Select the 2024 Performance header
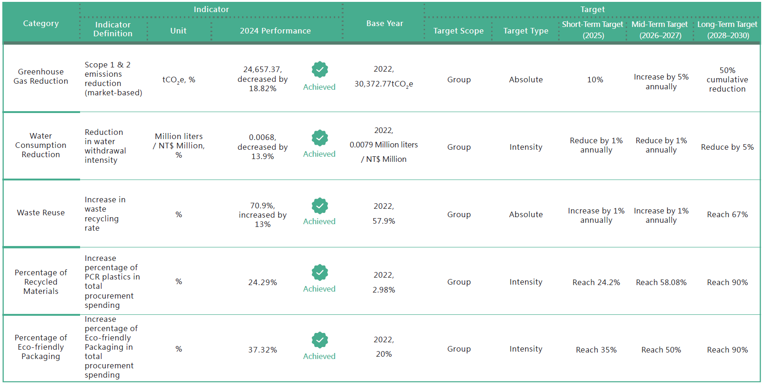This screenshot has height=386, width=763. click(275, 31)
